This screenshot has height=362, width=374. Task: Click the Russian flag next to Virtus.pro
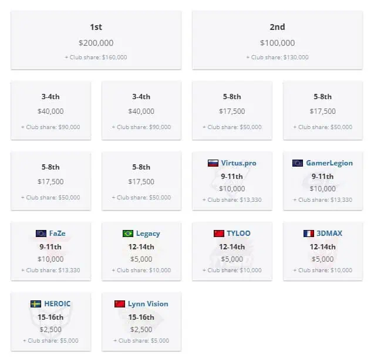(213, 163)
